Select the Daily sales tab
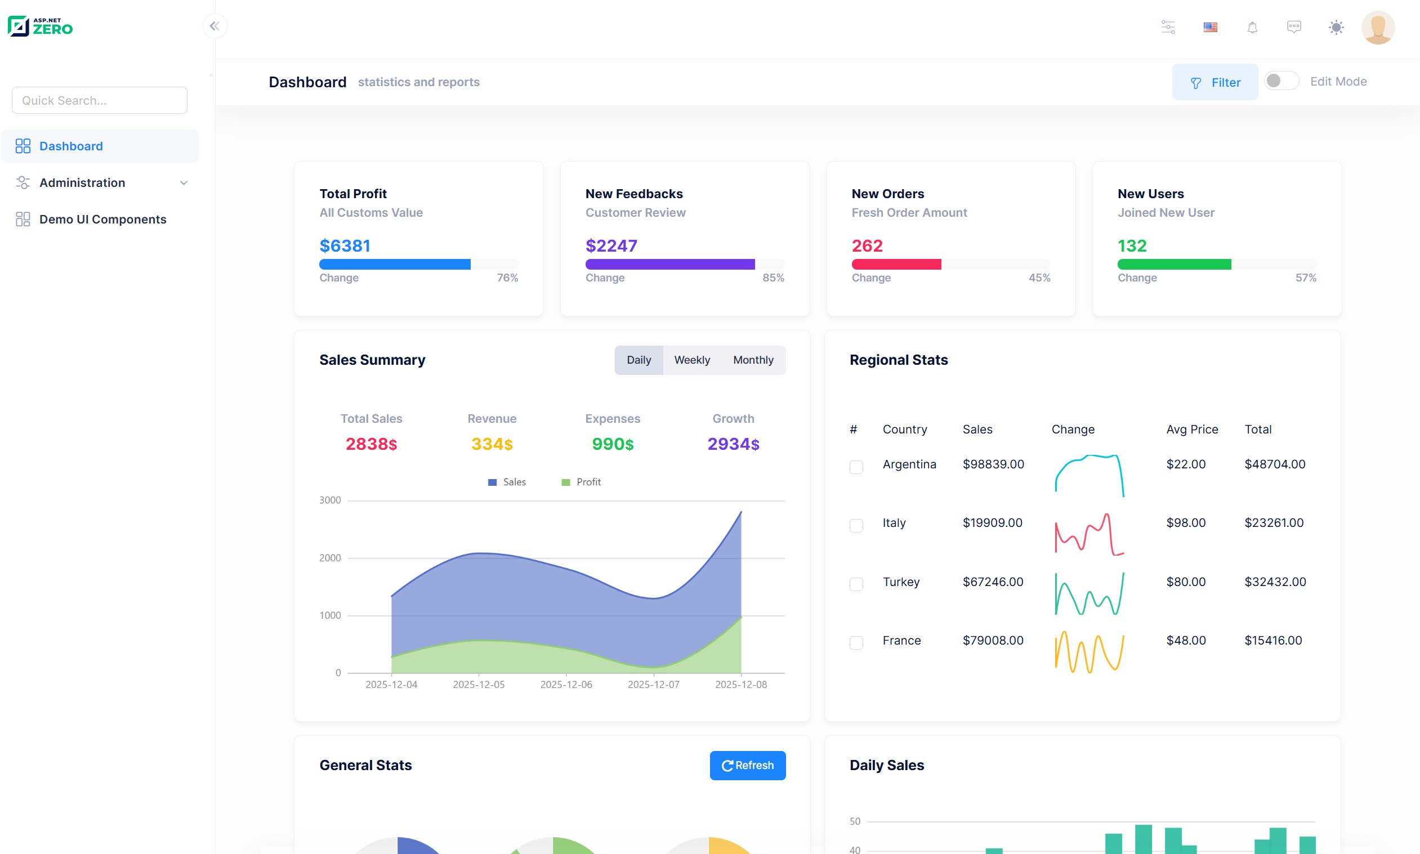 pyautogui.click(x=638, y=360)
